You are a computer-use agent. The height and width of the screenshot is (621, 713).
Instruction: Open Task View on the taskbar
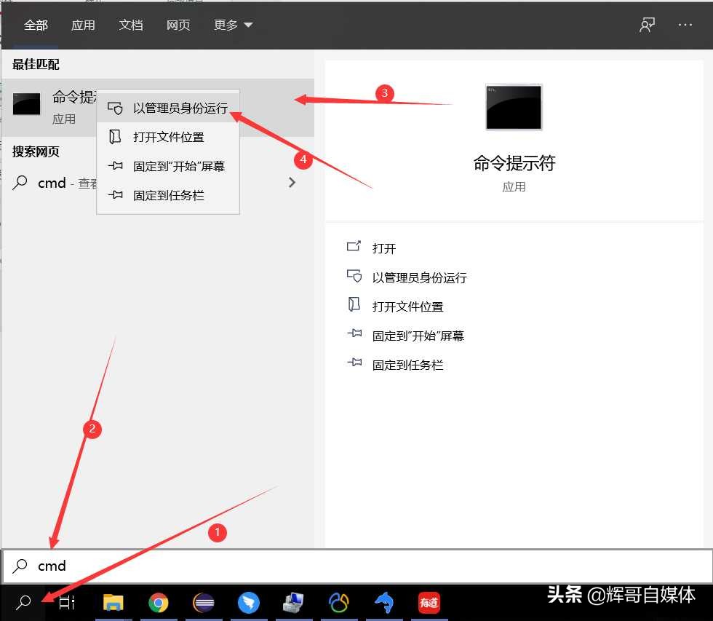click(66, 603)
